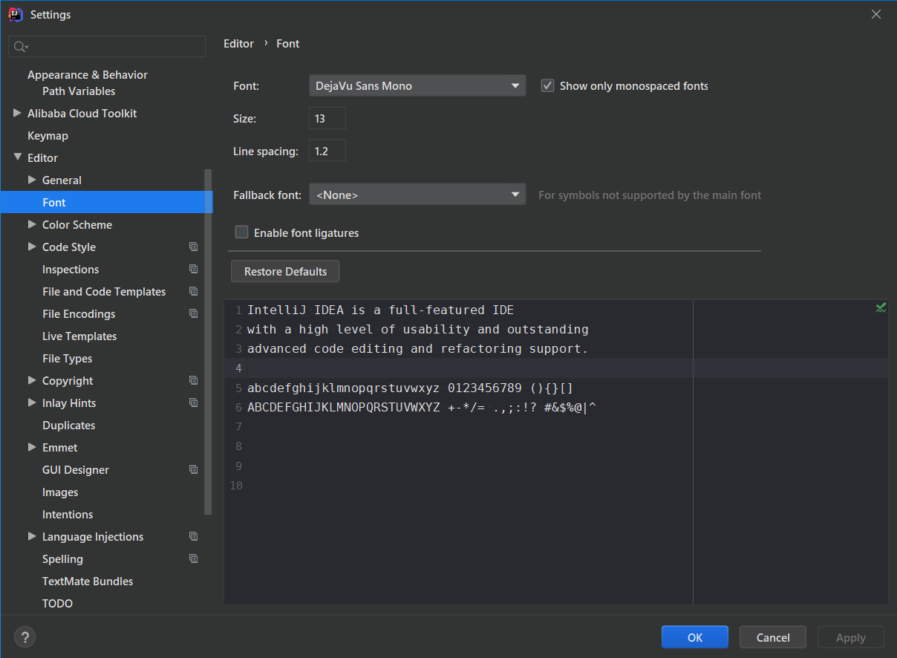
Task: Open the Intentions settings page
Action: [x=68, y=515]
